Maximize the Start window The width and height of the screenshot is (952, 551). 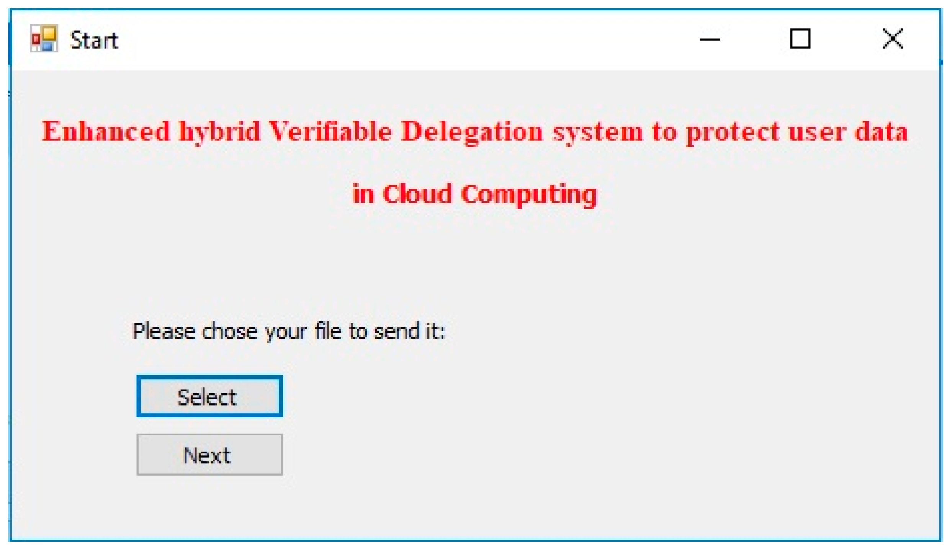point(800,39)
